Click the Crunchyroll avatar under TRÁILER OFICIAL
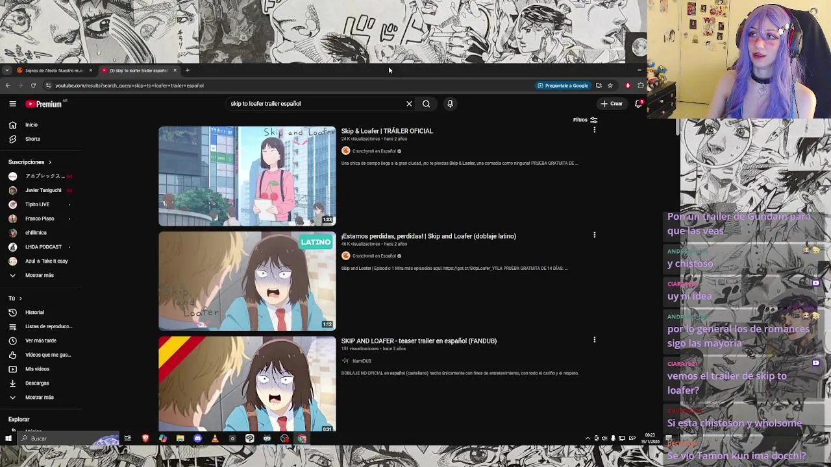Image resolution: width=831 pixels, height=467 pixels. [345, 151]
